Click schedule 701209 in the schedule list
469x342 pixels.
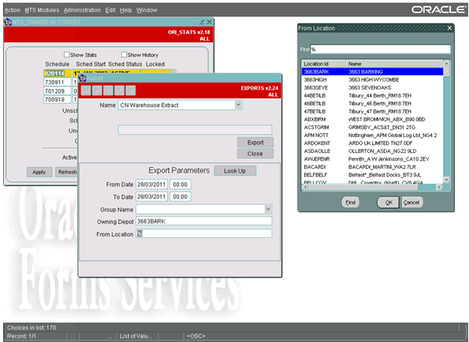[57, 91]
